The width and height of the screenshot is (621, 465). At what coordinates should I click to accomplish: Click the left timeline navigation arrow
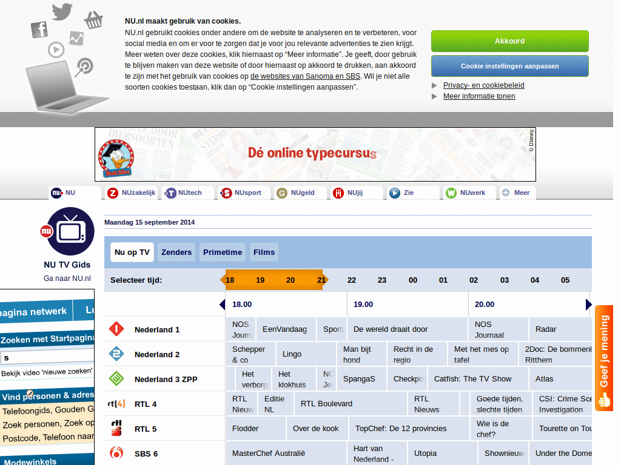point(223,305)
